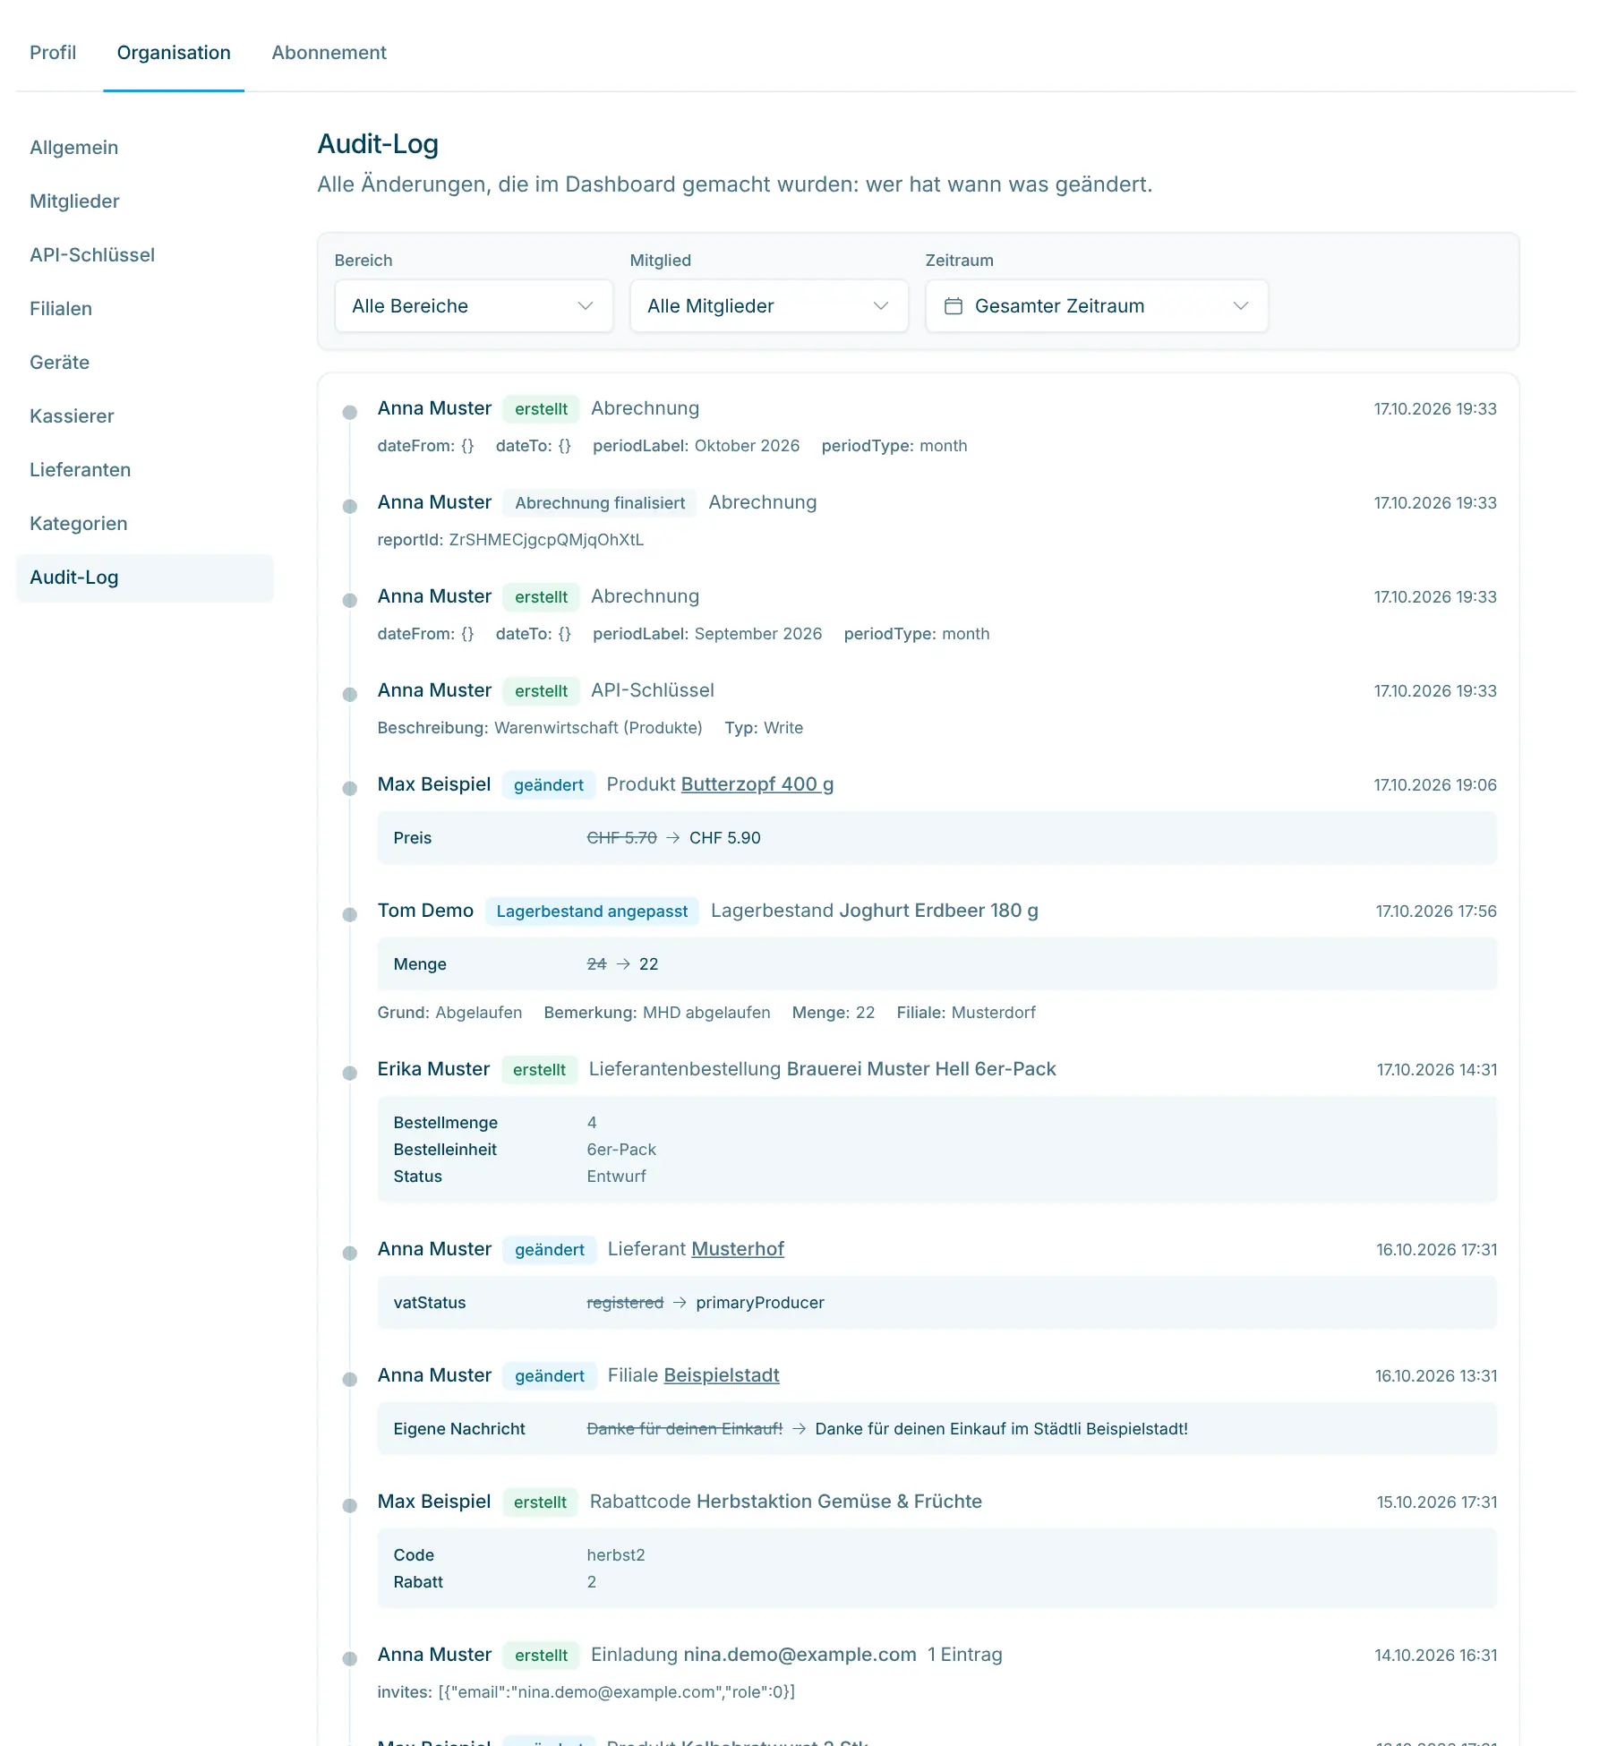1608x1746 pixels.
Task: Click 'Erika Muster' member name
Action: (x=433, y=1069)
